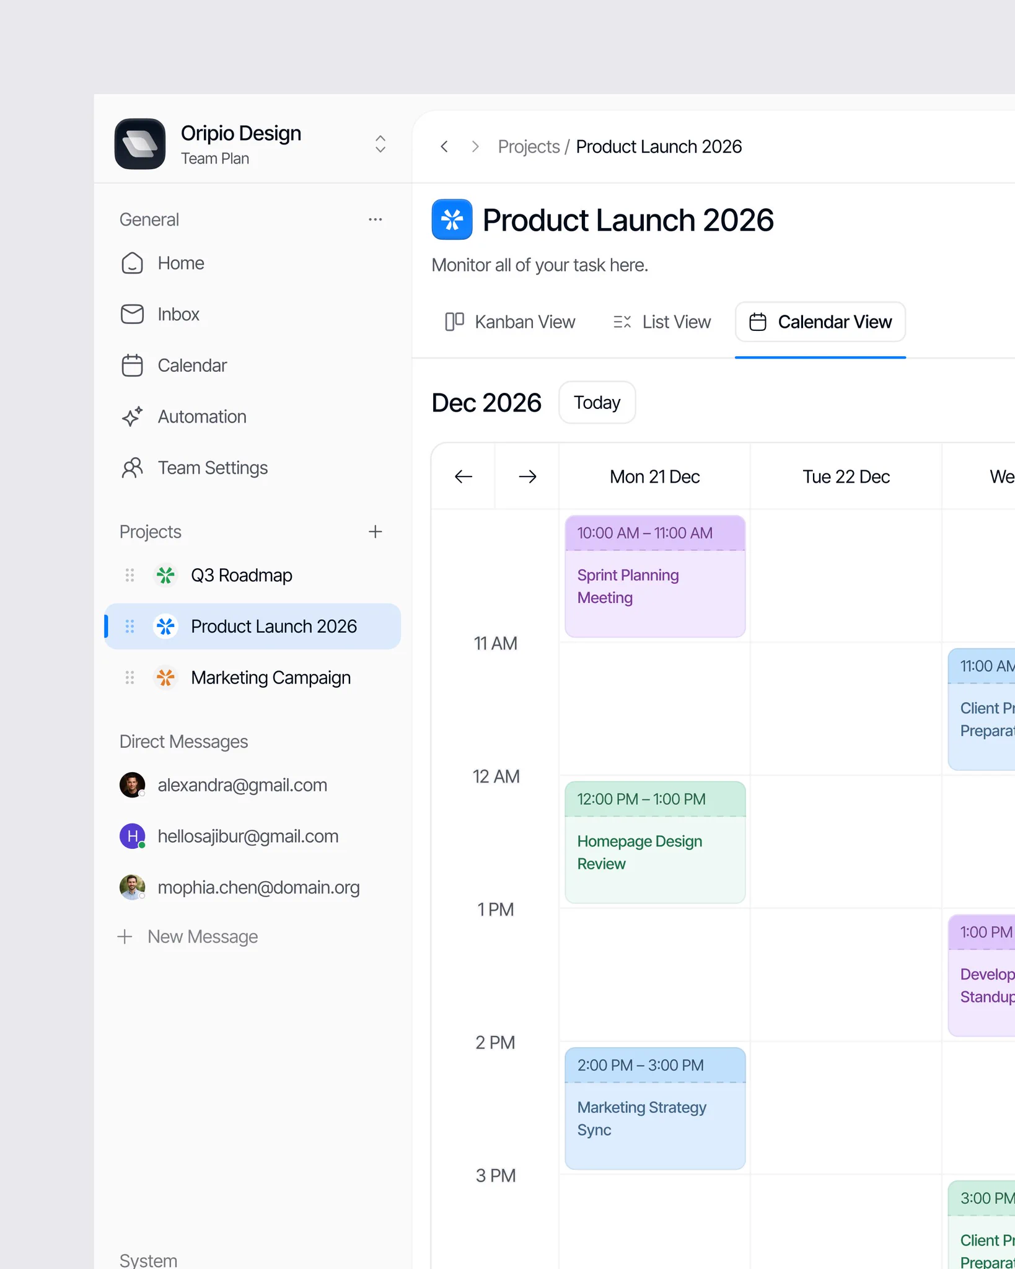Open Team Settings in the sidebar
This screenshot has width=1015, height=1269.
tap(253, 468)
